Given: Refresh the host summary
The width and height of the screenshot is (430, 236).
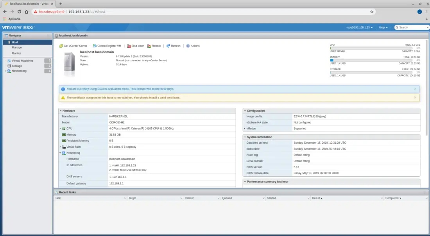Looking at the screenshot, I should click(x=173, y=46).
